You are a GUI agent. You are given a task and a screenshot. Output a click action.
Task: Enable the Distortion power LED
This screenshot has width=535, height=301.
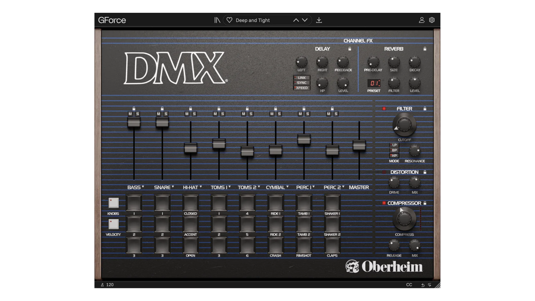(384, 172)
